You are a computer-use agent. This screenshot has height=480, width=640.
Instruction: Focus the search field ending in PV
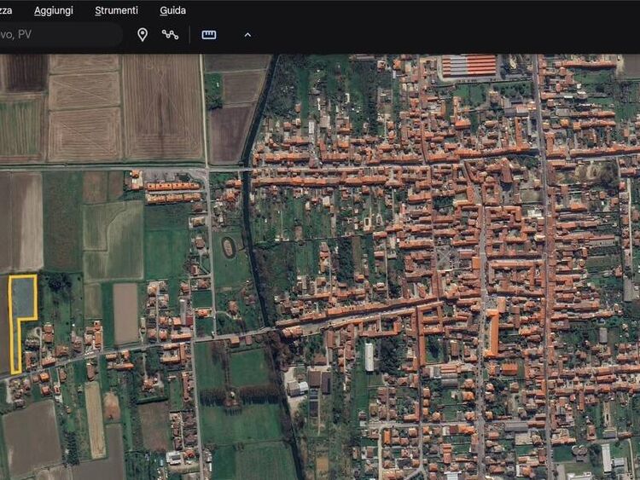(60, 35)
